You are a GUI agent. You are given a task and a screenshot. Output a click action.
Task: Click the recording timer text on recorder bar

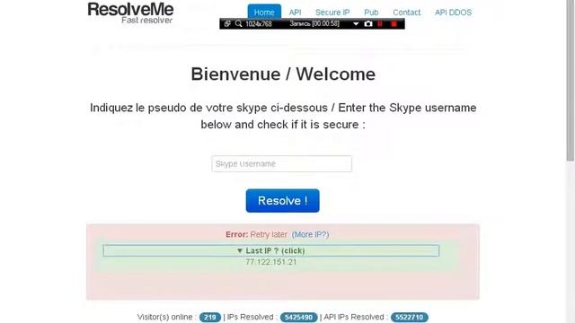click(314, 24)
